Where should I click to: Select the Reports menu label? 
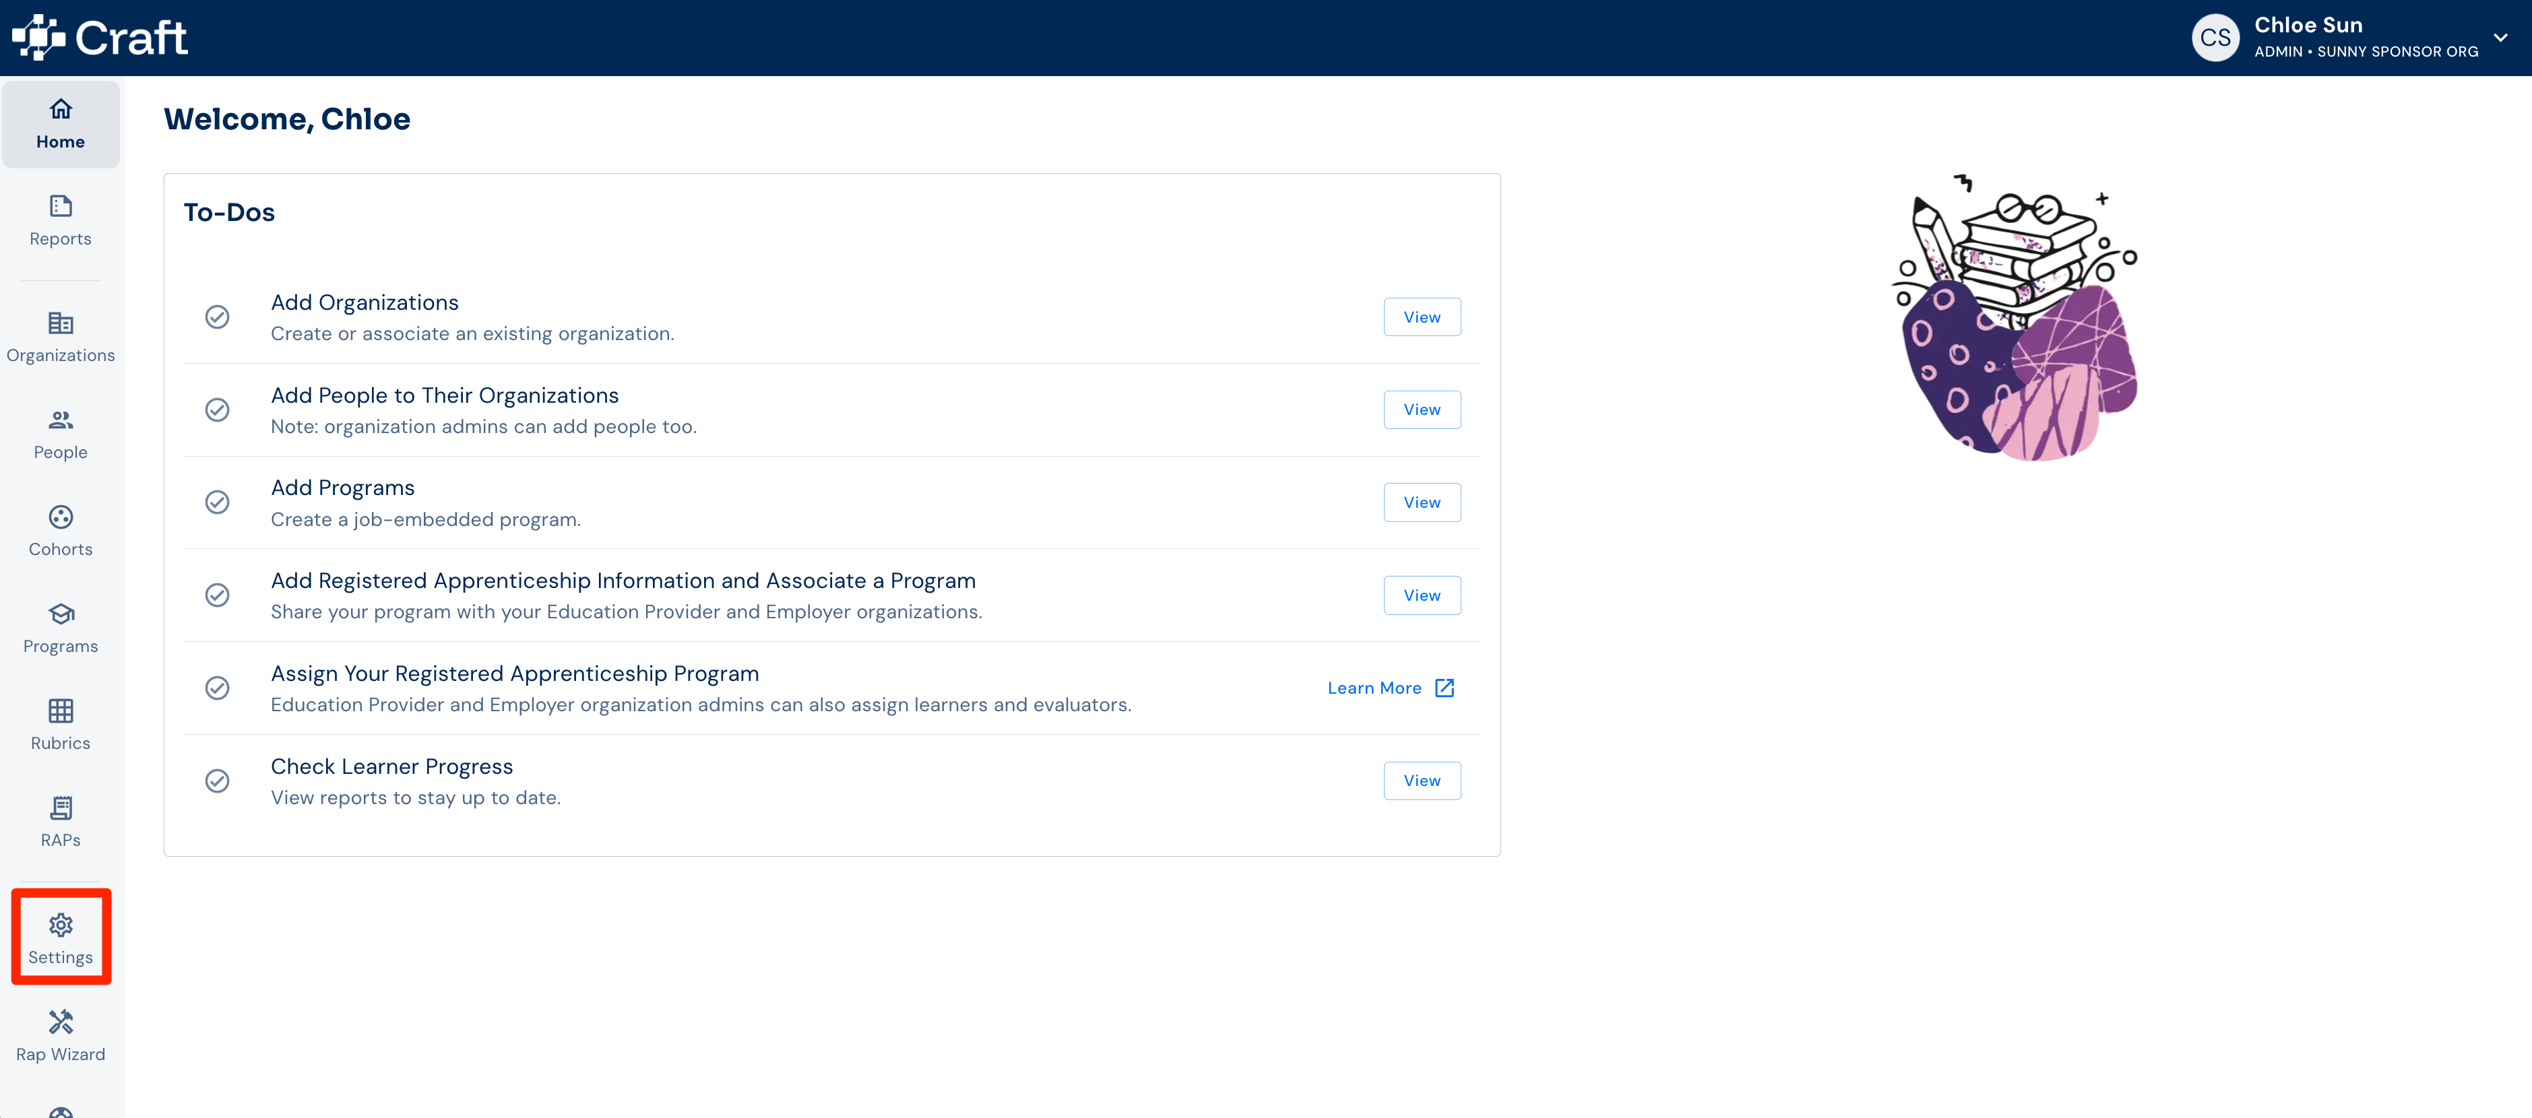[x=61, y=238]
